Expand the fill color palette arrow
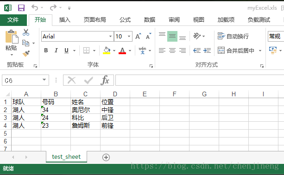The height and width of the screenshot is (175, 284). pyautogui.click(x=114, y=50)
